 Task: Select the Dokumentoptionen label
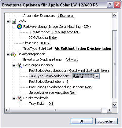coord(31,54)
